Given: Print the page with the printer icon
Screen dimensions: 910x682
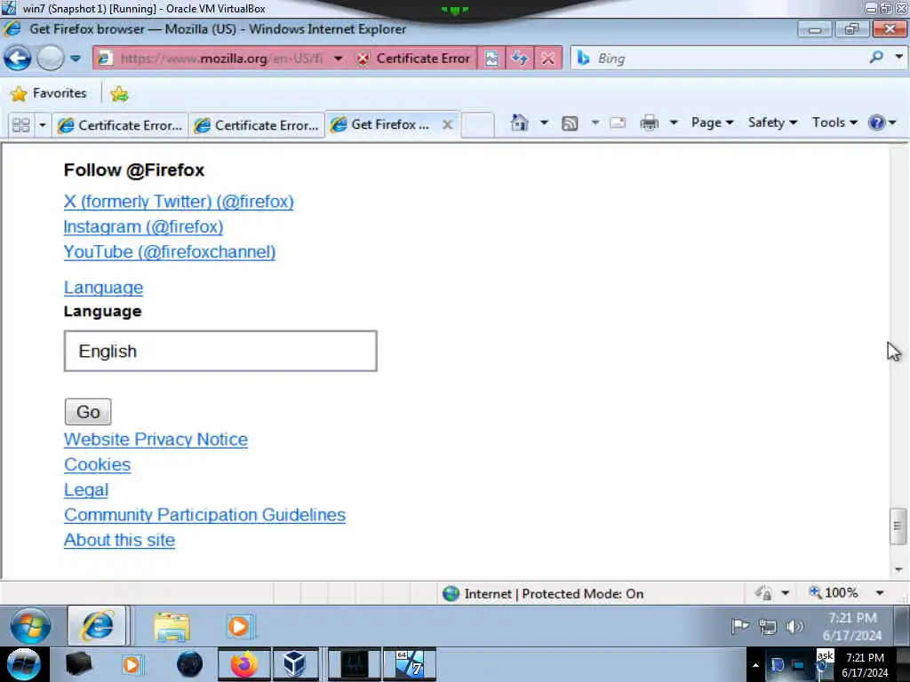Looking at the screenshot, I should tap(650, 123).
